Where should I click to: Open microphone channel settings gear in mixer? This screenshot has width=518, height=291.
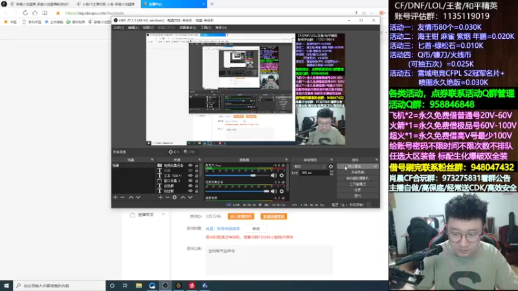click(282, 175)
